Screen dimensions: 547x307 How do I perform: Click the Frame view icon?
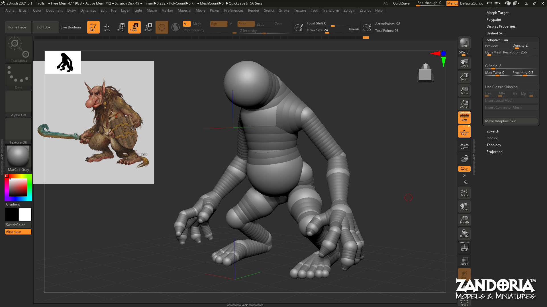tap(464, 193)
